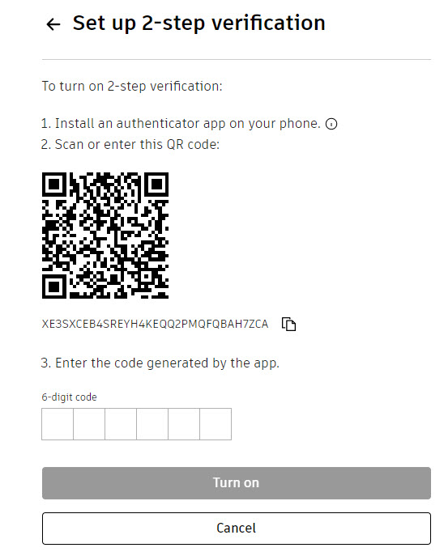Click the "Set up 2-step verification" heading
This screenshot has height=552, width=444.
pos(199,23)
